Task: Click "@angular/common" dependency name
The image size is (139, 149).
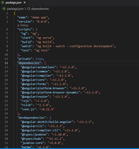Action: pyautogui.click(x=35, y=71)
